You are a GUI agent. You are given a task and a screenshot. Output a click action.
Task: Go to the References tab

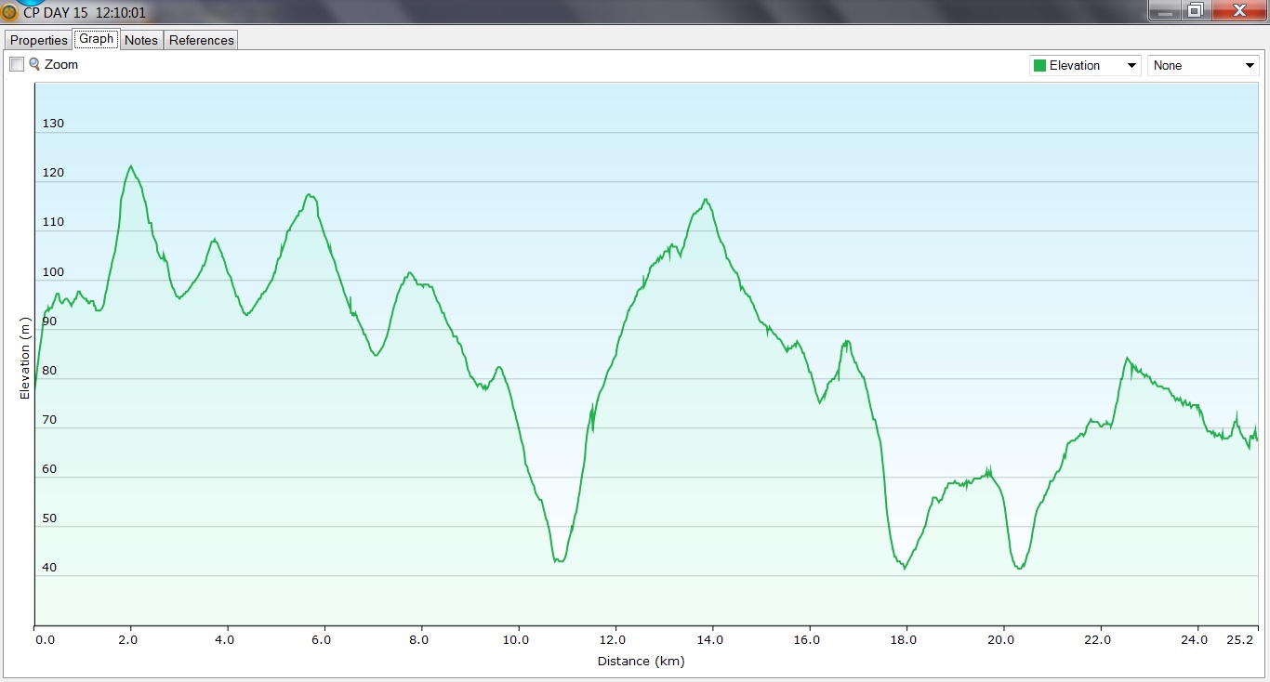pyautogui.click(x=201, y=40)
